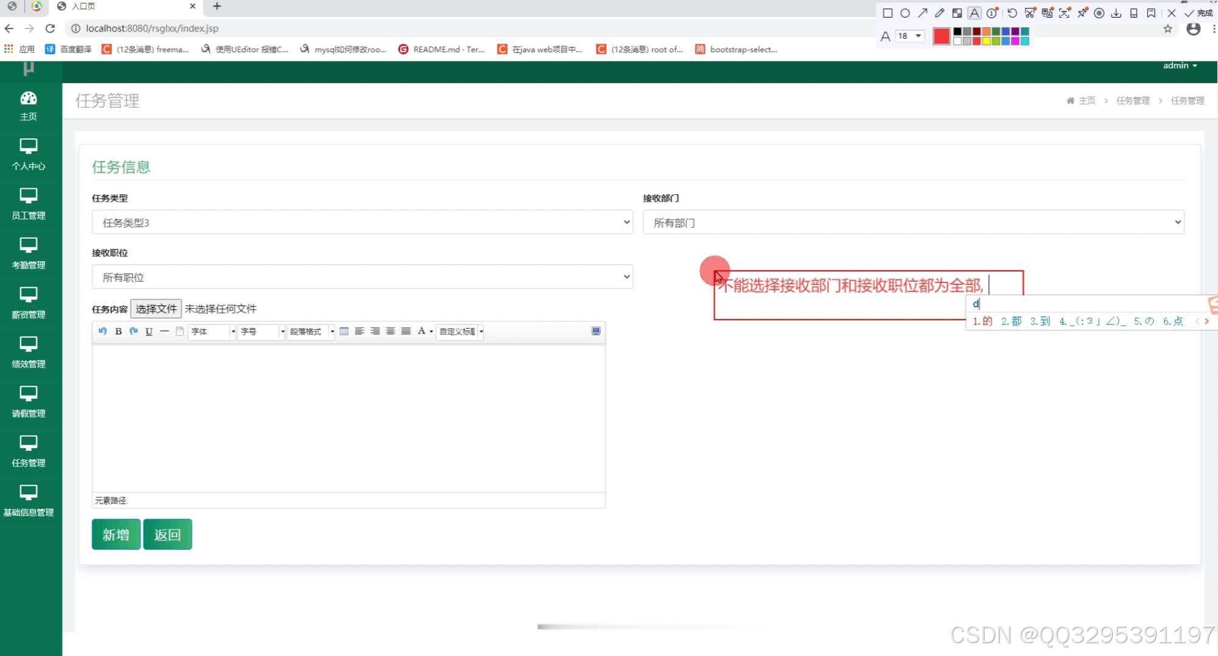Open 员工管理 in the left sidebar
This screenshot has width=1218, height=656.
click(29, 204)
